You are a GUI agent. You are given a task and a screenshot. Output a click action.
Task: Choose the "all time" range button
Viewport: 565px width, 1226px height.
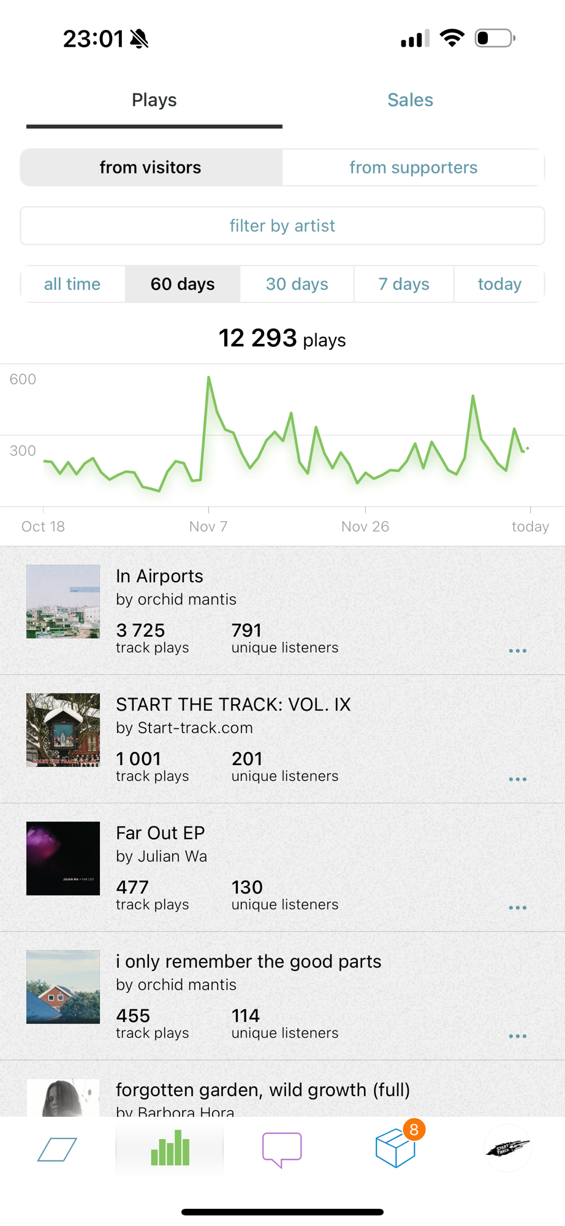72,284
